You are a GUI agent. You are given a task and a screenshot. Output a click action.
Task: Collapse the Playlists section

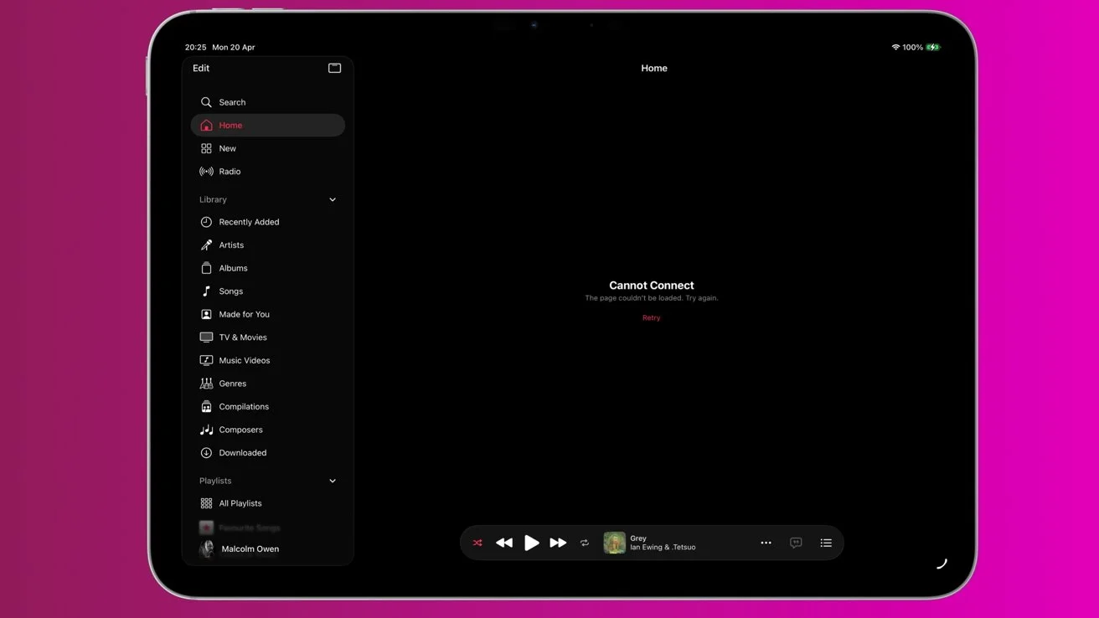tap(332, 481)
